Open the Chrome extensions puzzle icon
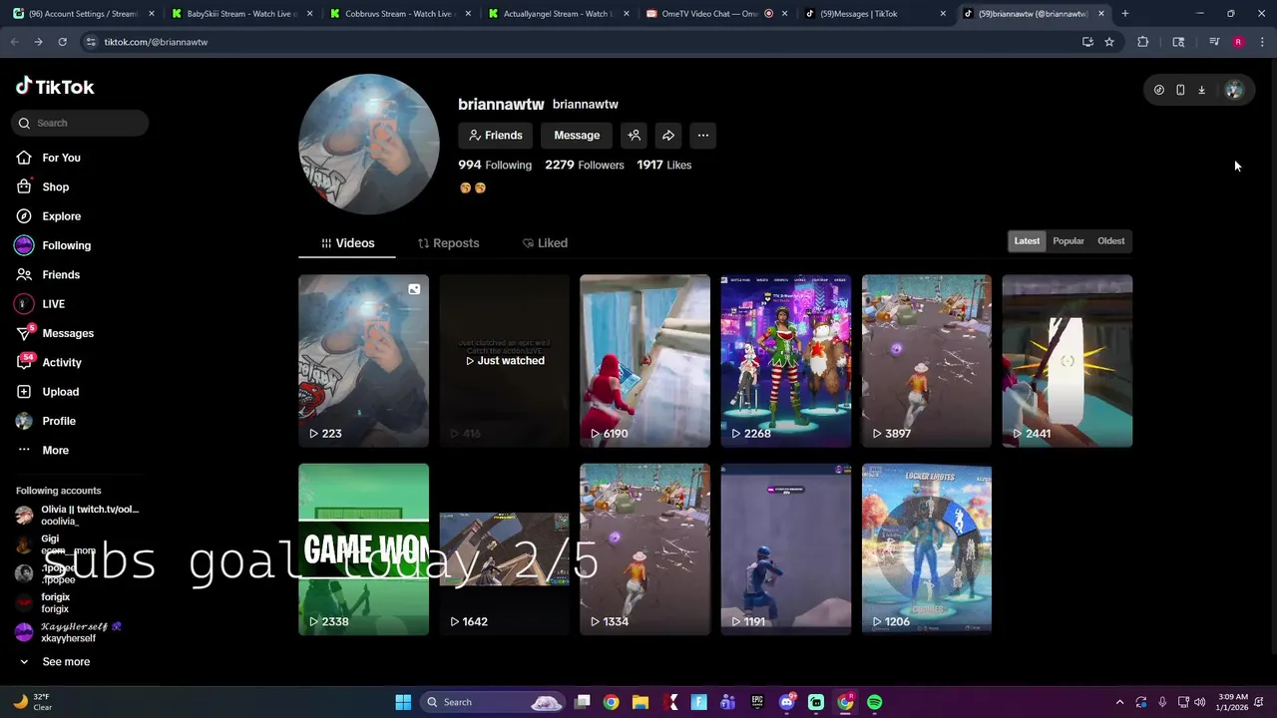Screen dimensions: 1277x718 pos(1143,42)
